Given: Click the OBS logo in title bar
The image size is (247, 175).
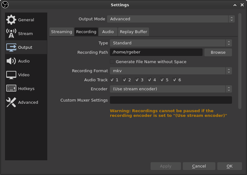Looking at the screenshot, I should coord(5,5).
